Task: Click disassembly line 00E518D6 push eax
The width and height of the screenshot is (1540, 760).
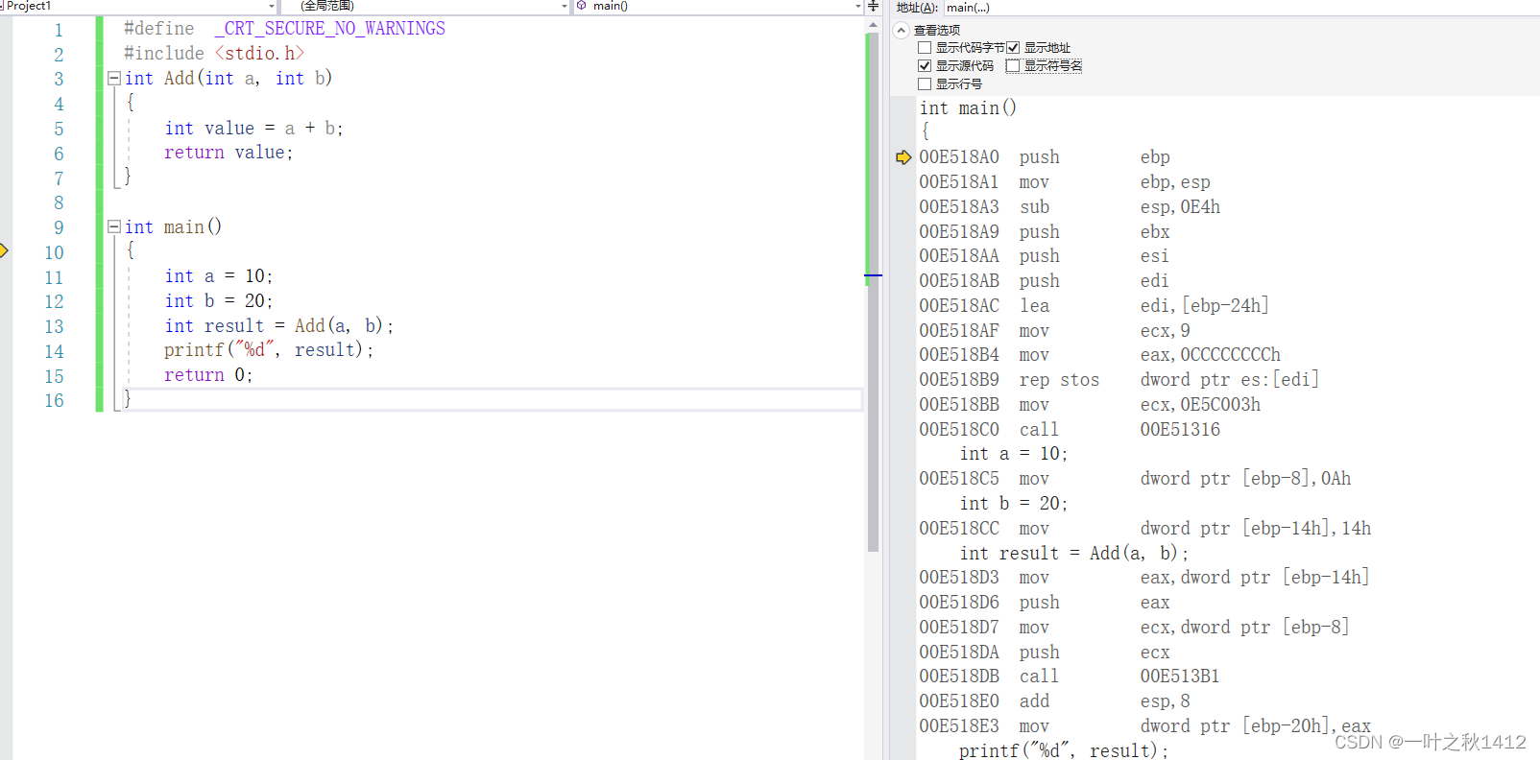Action: point(1045,603)
